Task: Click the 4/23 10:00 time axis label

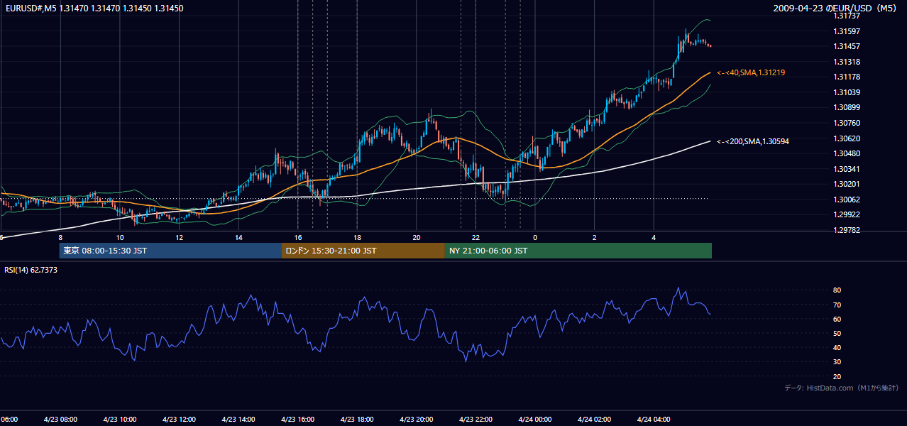Action: click(119, 420)
